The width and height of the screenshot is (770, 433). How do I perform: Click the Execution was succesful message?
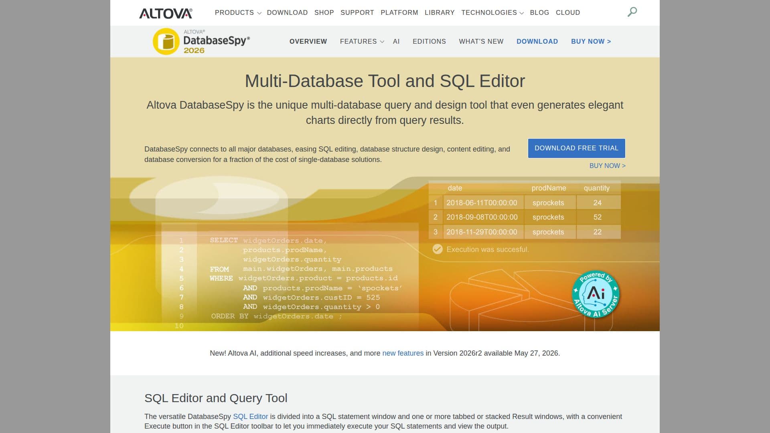(487, 249)
